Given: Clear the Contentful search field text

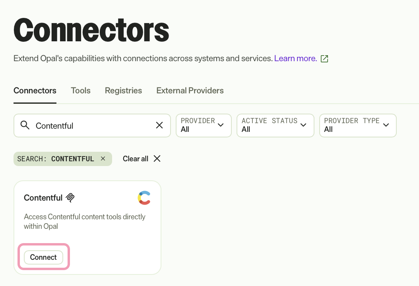Looking at the screenshot, I should [x=159, y=125].
